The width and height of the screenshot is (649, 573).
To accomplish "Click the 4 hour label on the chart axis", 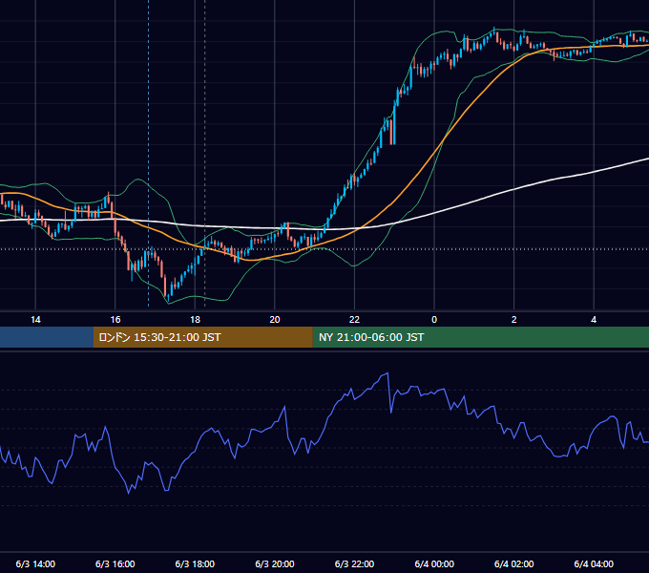I will [594, 320].
